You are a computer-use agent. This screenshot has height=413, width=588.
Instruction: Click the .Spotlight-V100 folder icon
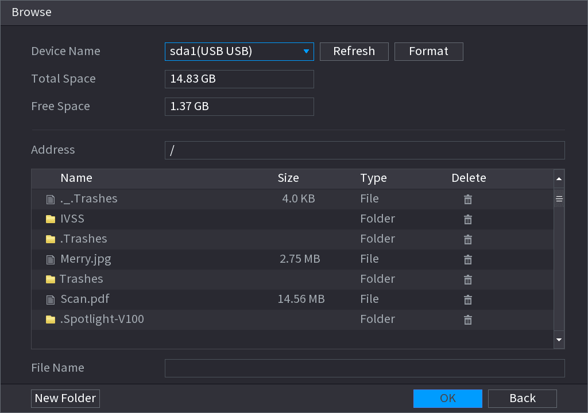pyautogui.click(x=51, y=320)
